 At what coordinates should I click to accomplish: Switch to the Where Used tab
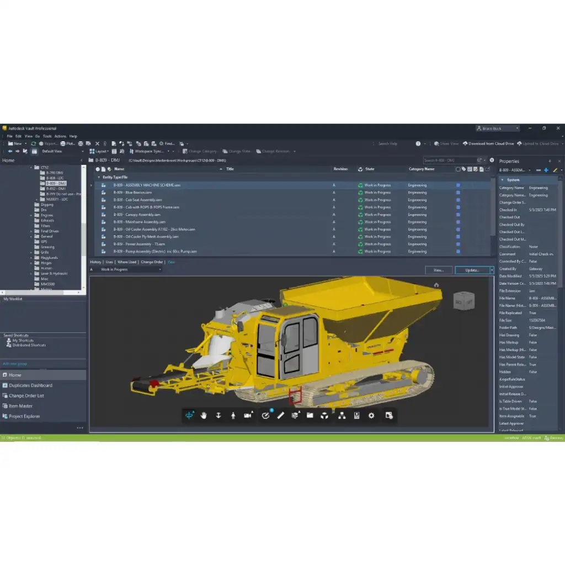pyautogui.click(x=127, y=262)
